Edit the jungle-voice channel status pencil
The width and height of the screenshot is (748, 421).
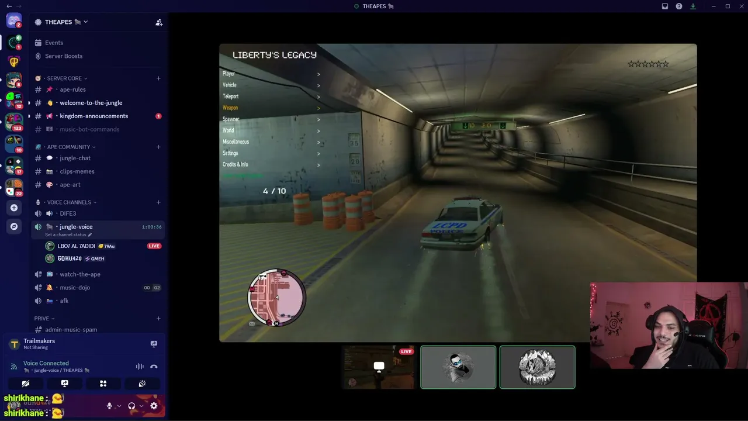point(89,235)
